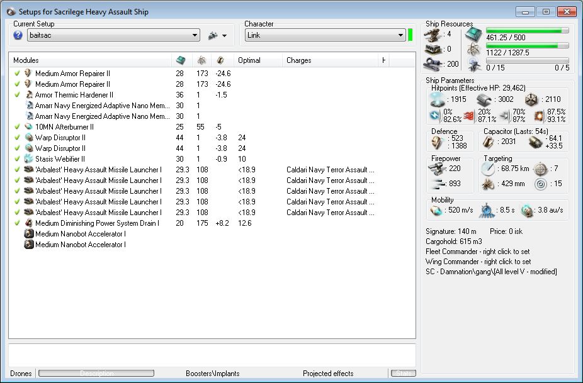583x383 pixels.
Task: Click 10MN Afterburner II module icon
Action: [x=28, y=126]
